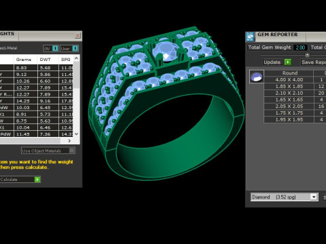
Task: Close the Weights panel with red X
Action: pyautogui.click(x=77, y=35)
